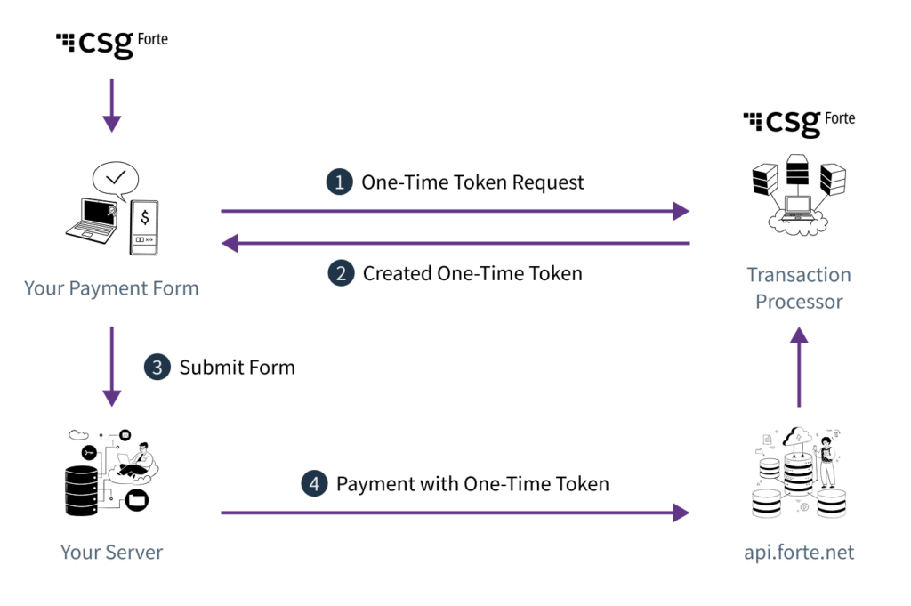Click "Payment with One-Time Token" text
911x606 pixels.
[x=472, y=485]
